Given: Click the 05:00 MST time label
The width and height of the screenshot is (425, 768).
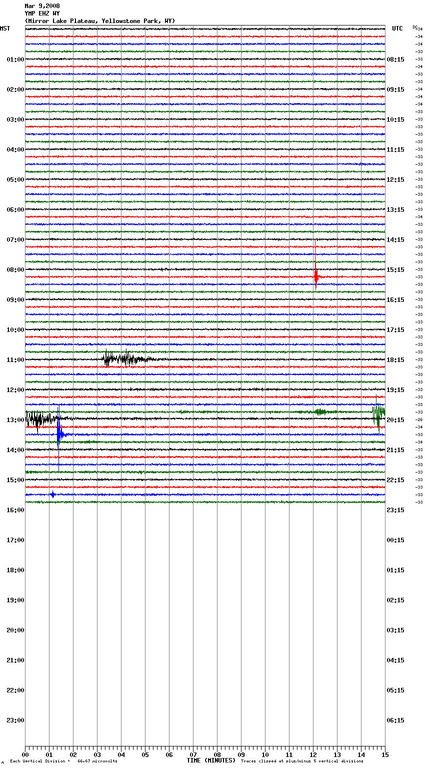Looking at the screenshot, I should (15, 179).
